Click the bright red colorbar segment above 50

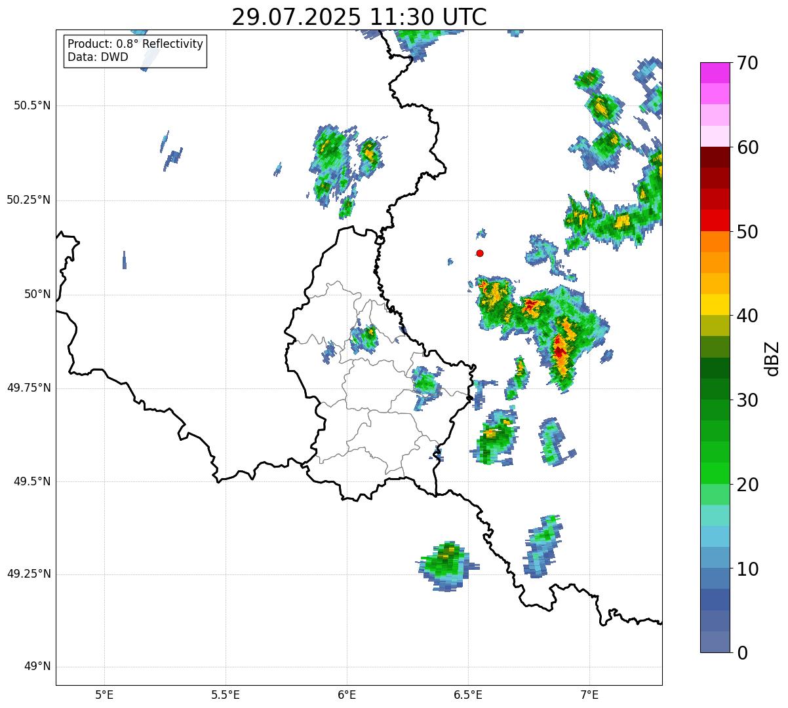(x=715, y=220)
